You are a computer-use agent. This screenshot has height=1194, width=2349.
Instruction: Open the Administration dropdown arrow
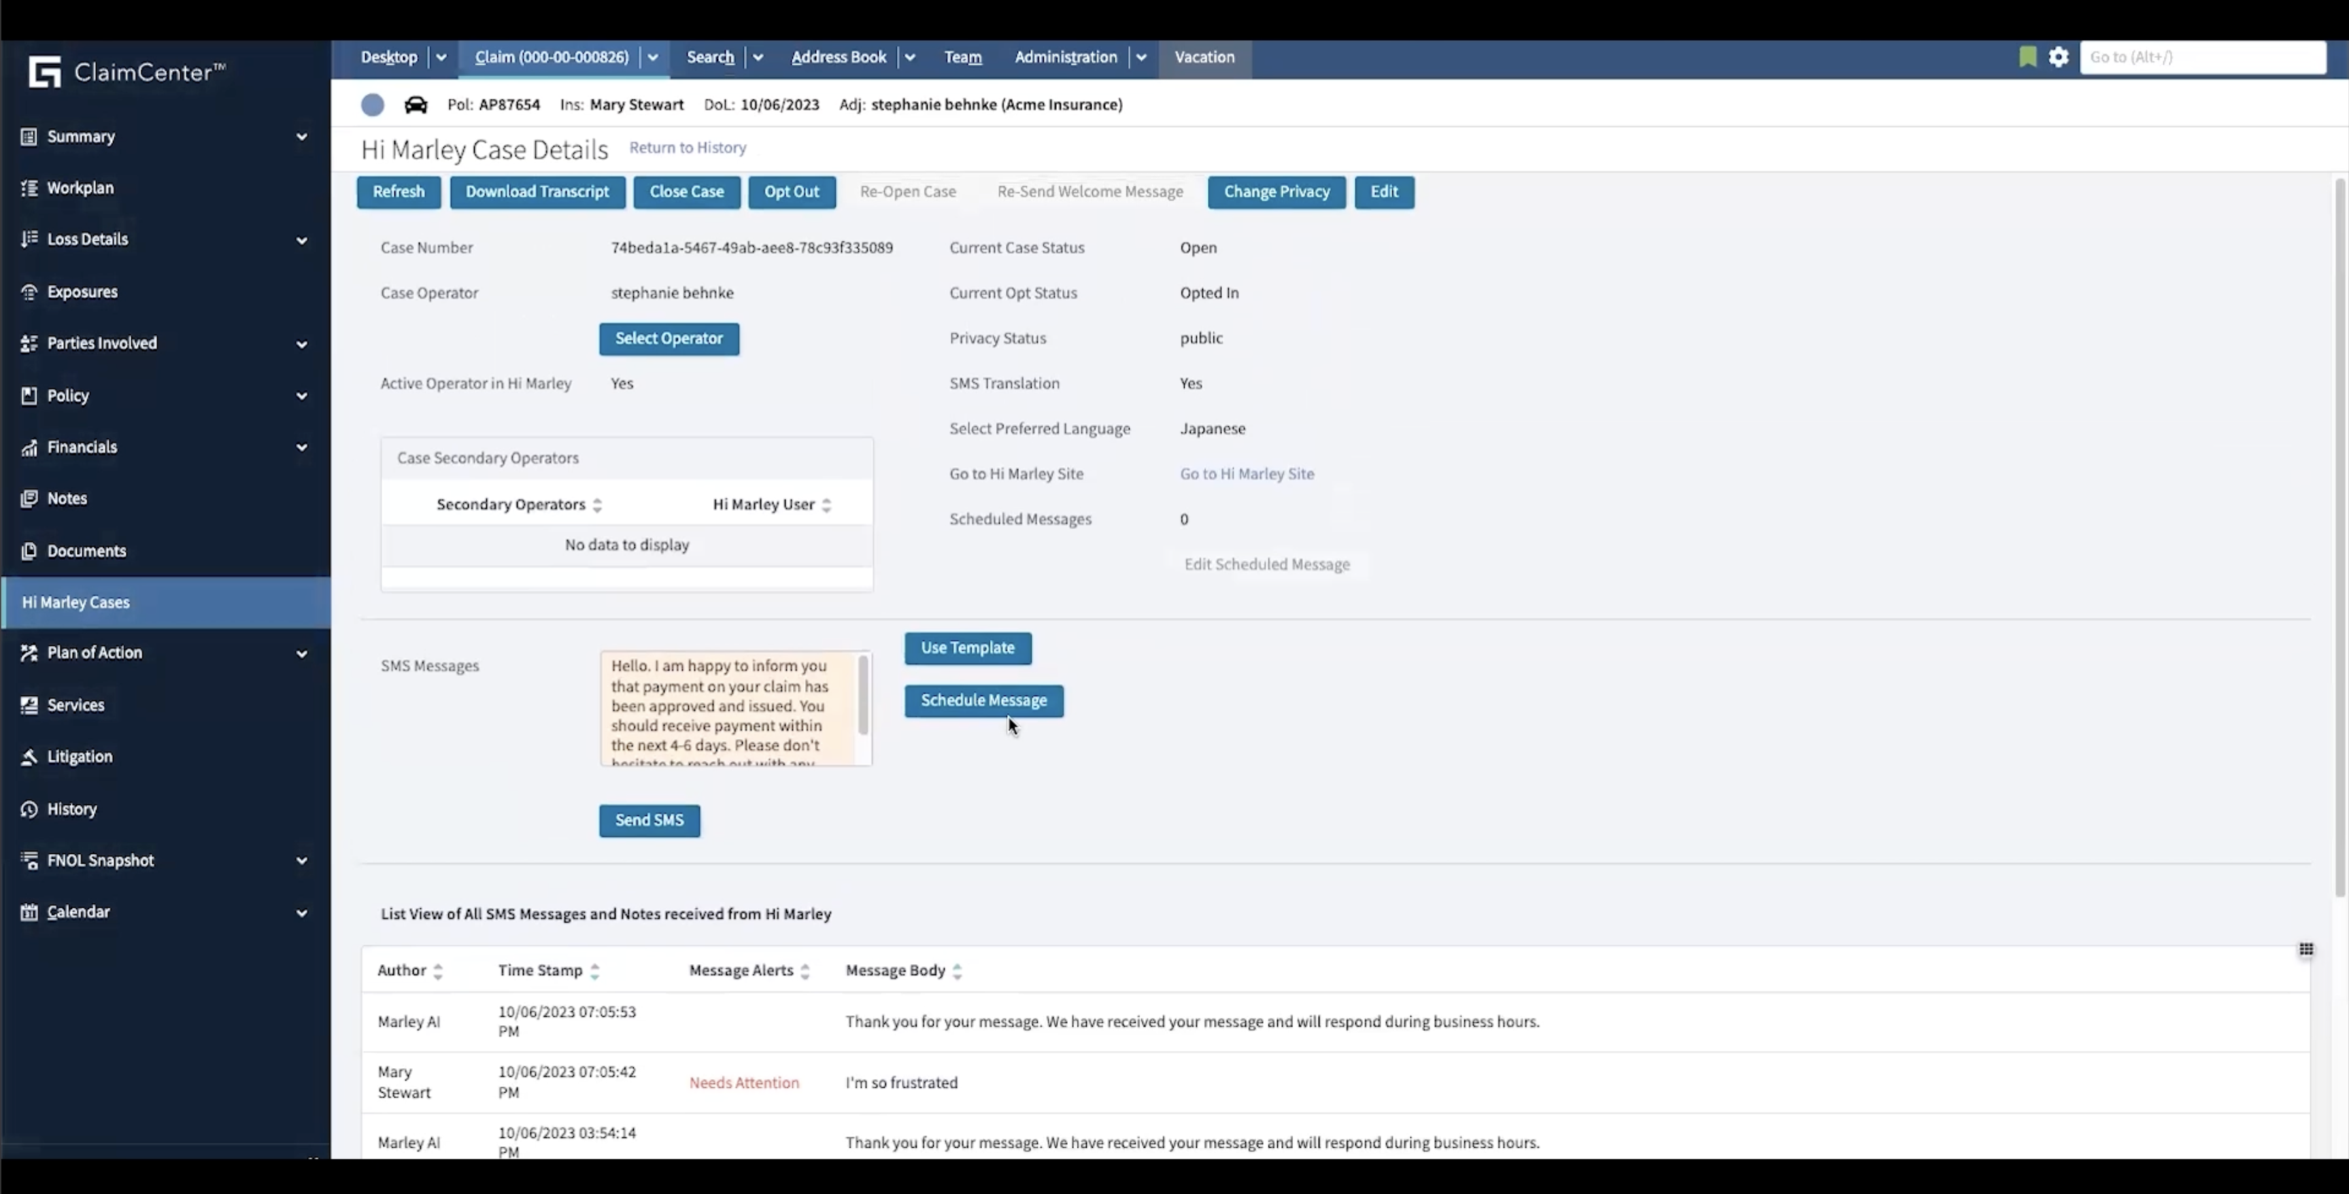[1140, 57]
